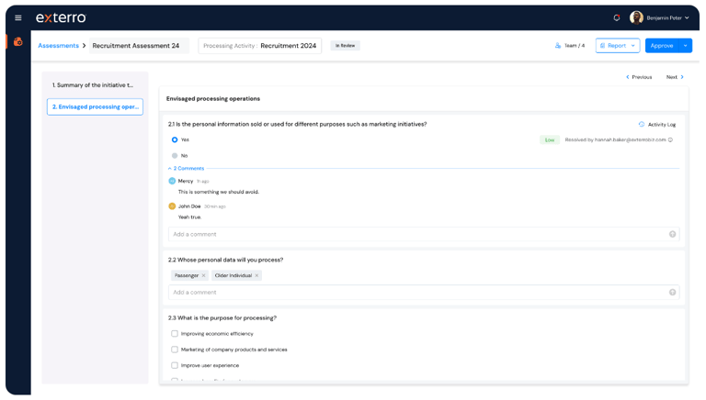Click John Doe's comment avatar
The height and width of the screenshot is (400, 706).
(x=172, y=206)
